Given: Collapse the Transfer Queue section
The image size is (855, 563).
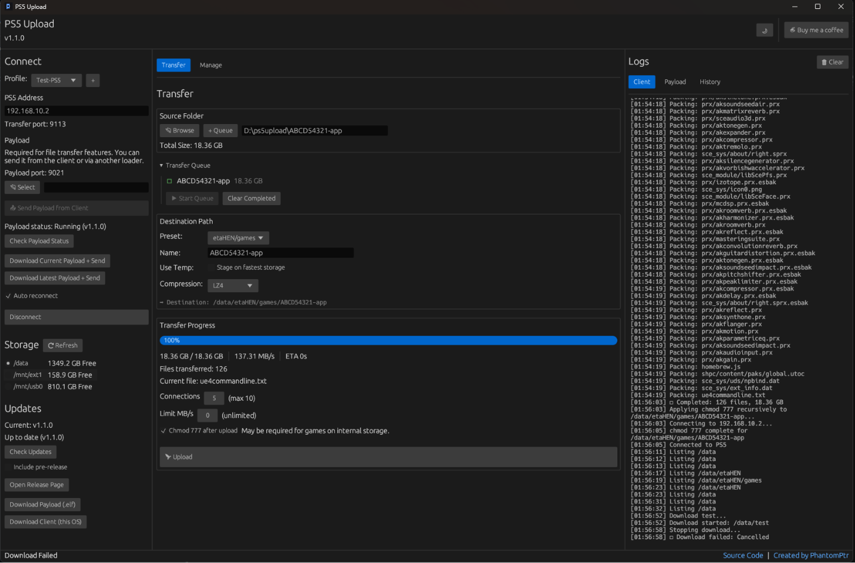Looking at the screenshot, I should pos(161,166).
